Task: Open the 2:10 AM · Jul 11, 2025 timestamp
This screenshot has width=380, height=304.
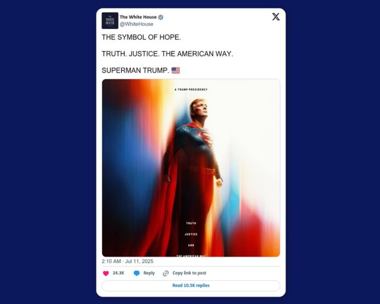Action: tap(127, 261)
